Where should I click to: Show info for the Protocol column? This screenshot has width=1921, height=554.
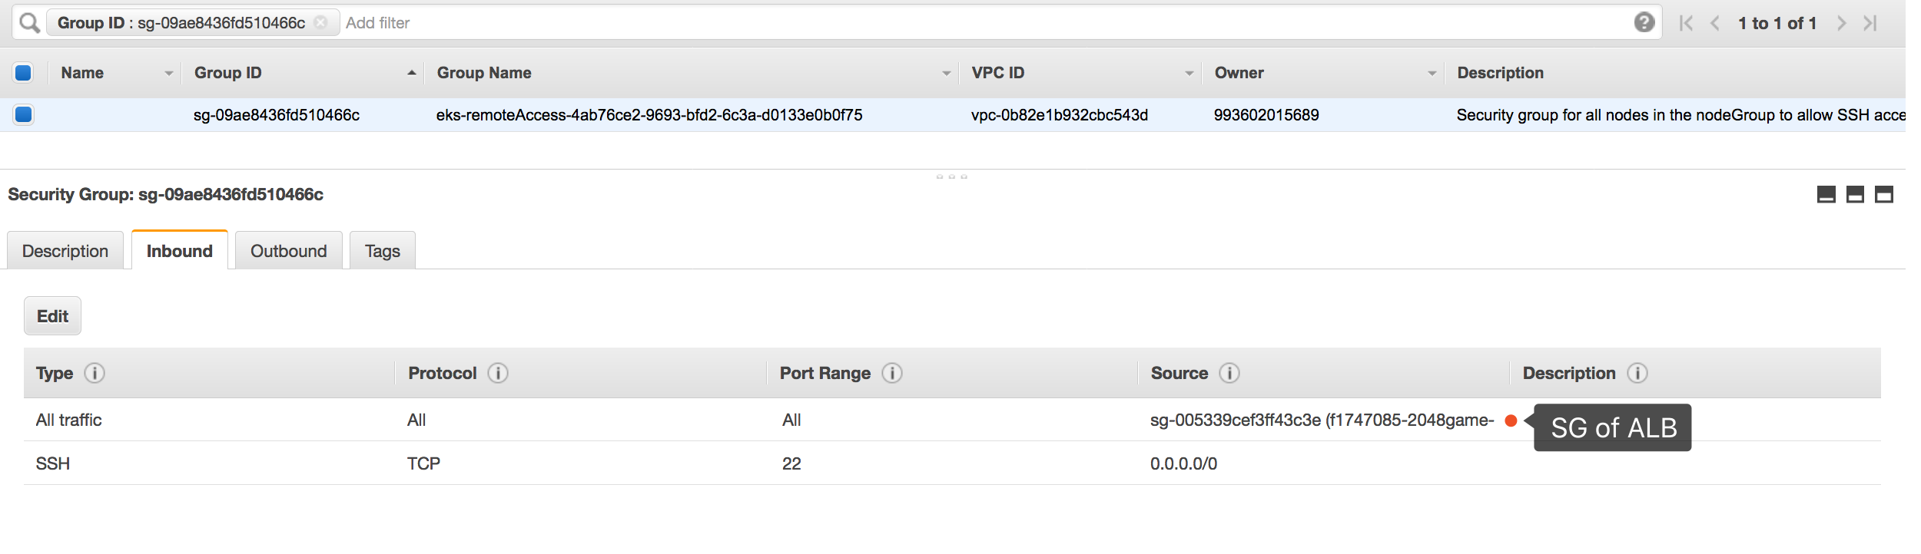click(498, 374)
